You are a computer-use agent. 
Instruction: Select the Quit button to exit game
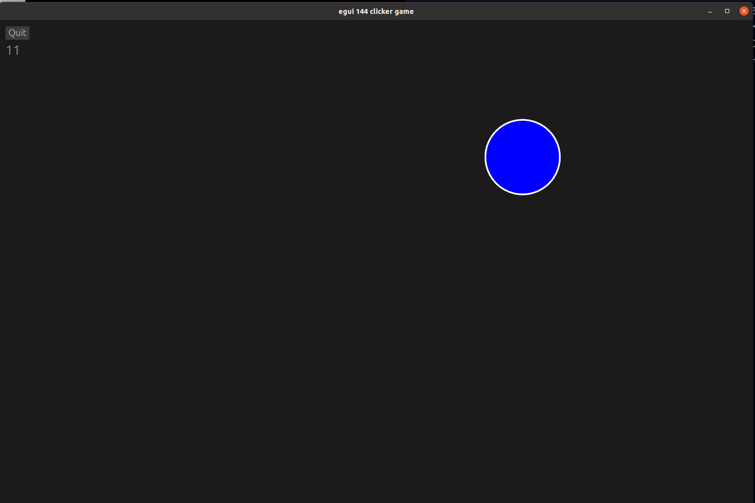coord(17,32)
